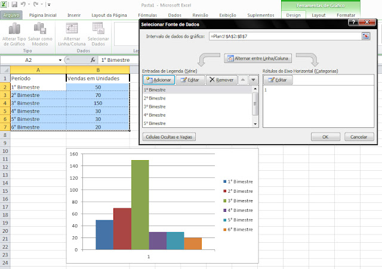Select 3º Bimestre in series list

coord(198,107)
